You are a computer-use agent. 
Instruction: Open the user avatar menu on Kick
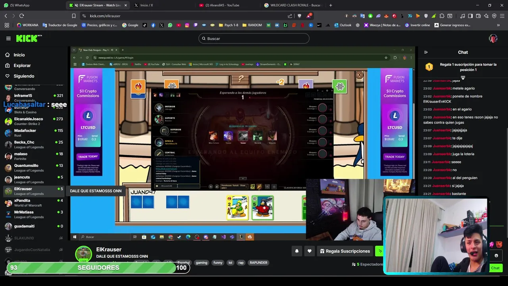[x=493, y=39]
